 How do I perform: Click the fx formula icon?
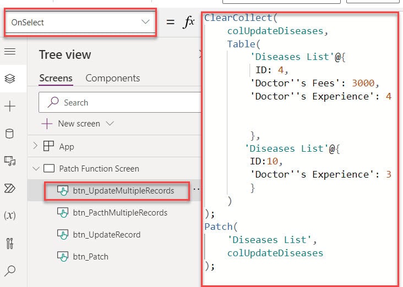click(x=189, y=22)
